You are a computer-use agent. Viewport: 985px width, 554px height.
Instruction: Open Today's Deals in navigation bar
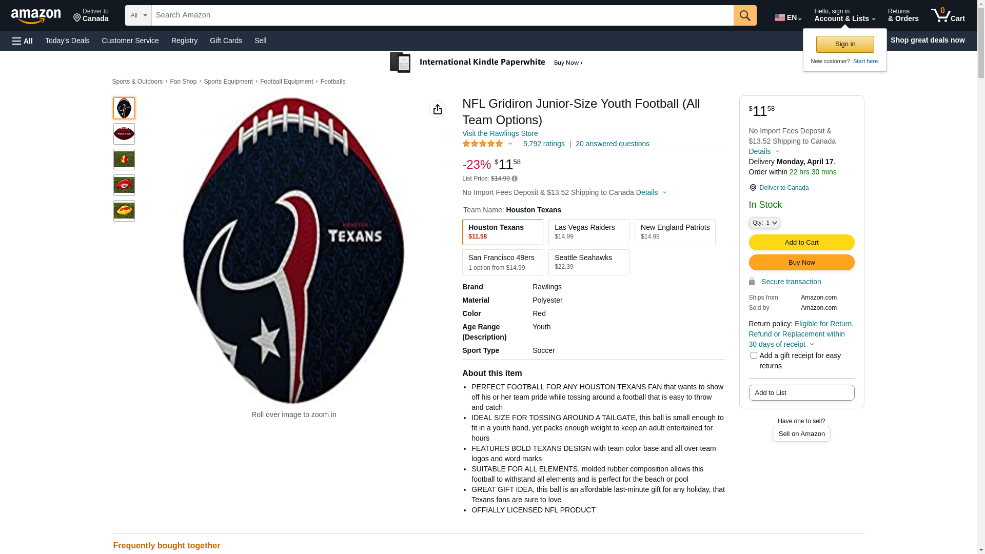coord(67,41)
